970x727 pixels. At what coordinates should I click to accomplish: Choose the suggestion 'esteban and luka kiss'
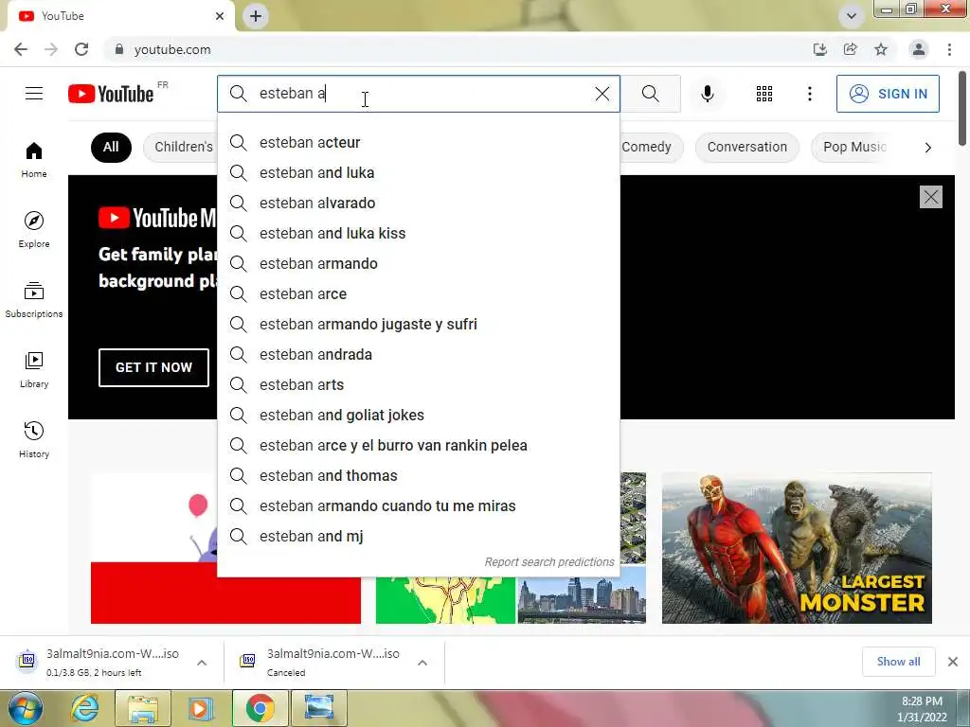pos(419,233)
